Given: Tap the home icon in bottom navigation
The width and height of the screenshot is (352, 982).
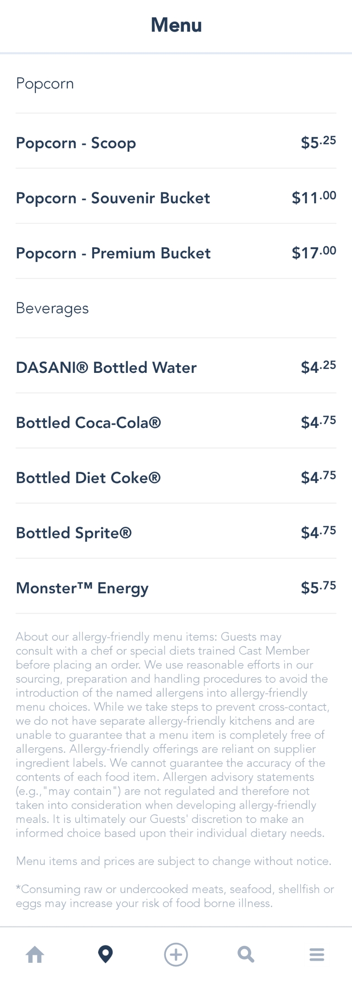Looking at the screenshot, I should [x=35, y=954].
